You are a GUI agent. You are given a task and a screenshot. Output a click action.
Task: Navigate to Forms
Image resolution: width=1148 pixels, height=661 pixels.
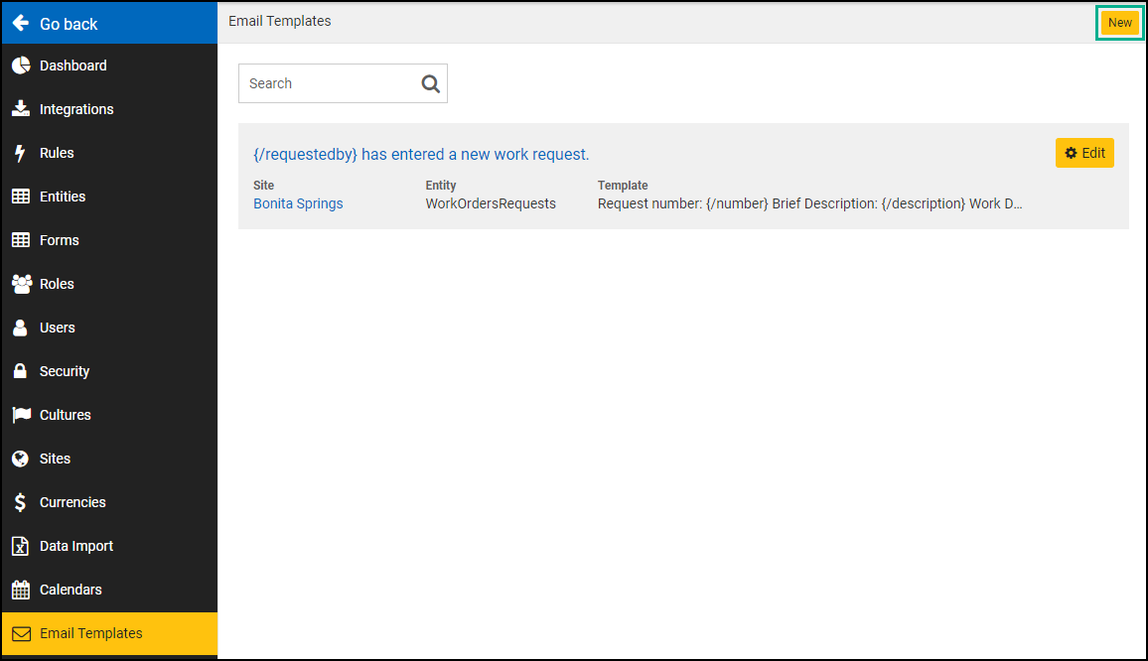pyautogui.click(x=110, y=240)
